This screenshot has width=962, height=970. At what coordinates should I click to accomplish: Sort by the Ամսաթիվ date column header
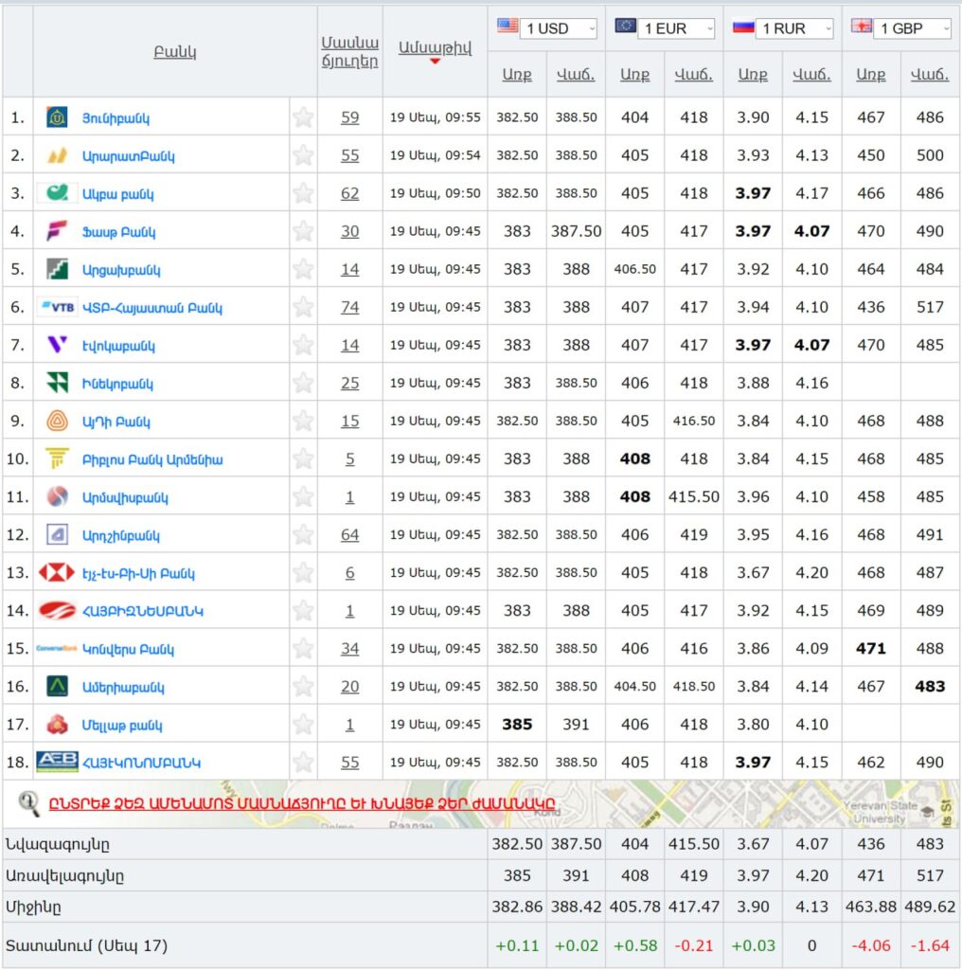click(x=435, y=48)
